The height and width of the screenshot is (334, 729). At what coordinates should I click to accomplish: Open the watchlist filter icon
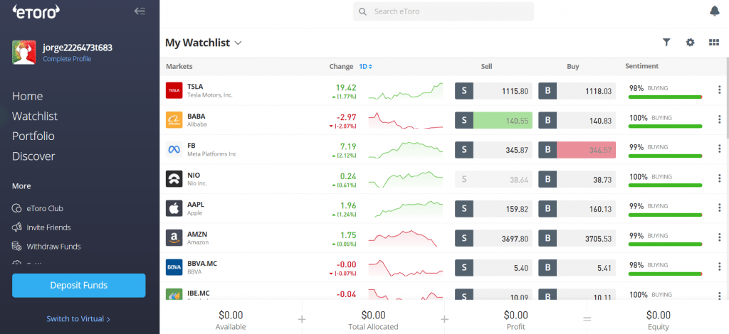(666, 43)
